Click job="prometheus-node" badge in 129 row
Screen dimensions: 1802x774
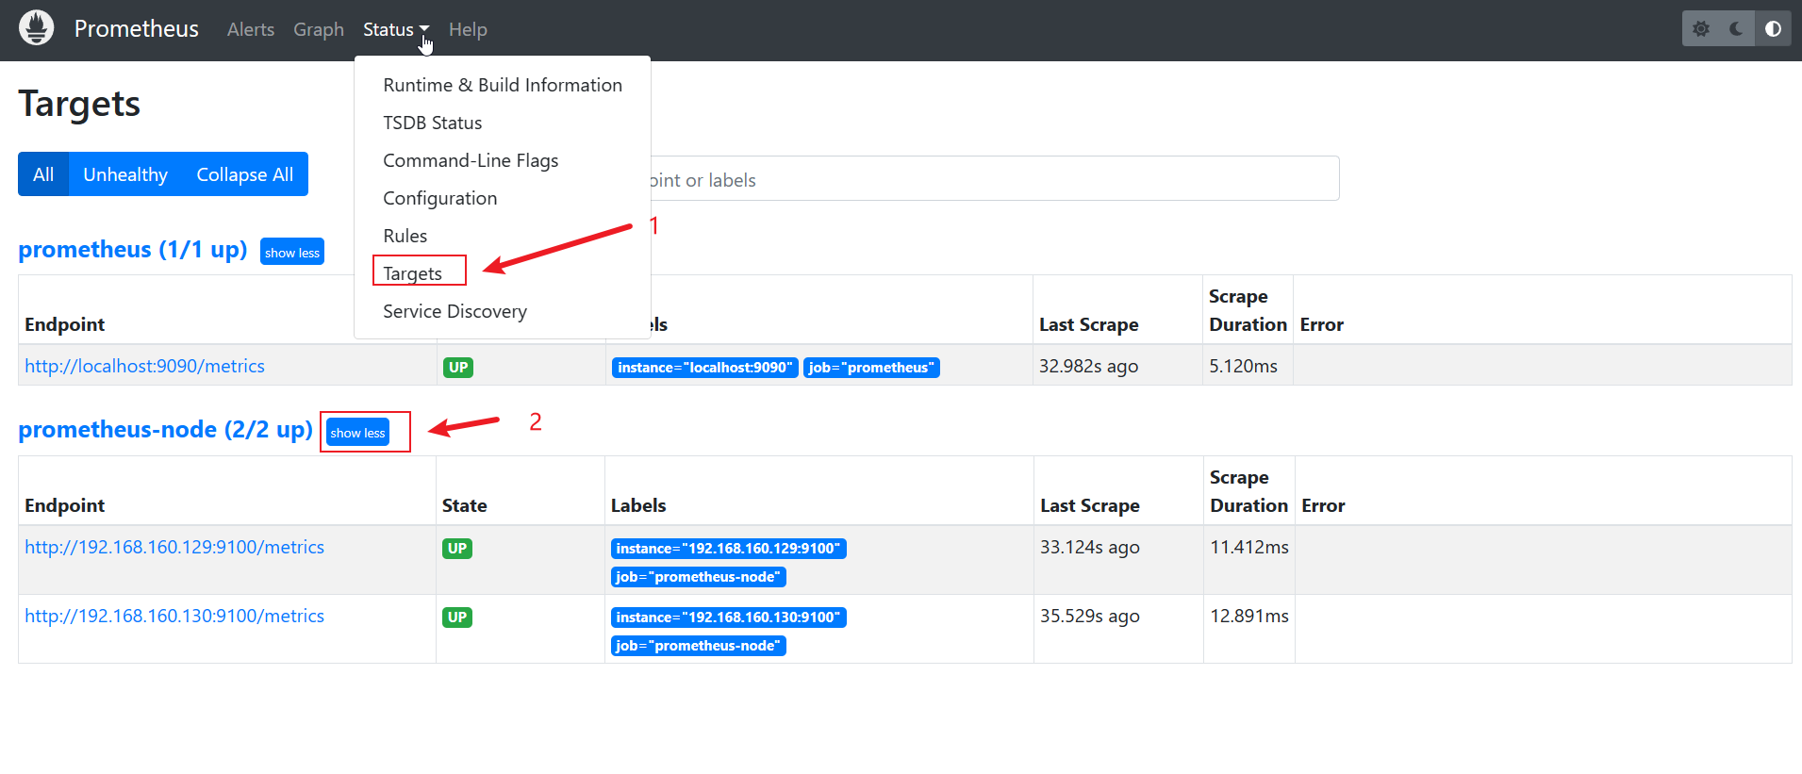[699, 577]
